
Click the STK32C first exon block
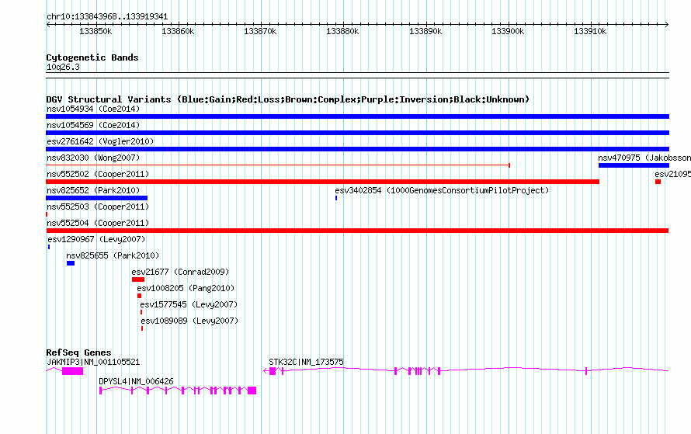click(273, 371)
